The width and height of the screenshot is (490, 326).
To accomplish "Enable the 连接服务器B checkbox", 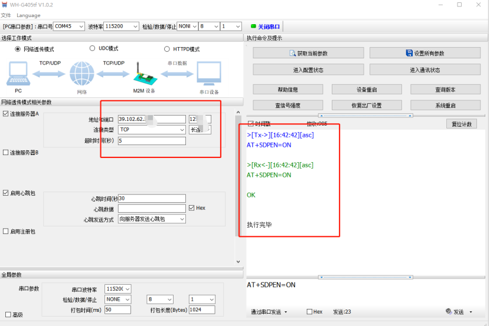I will (6, 153).
